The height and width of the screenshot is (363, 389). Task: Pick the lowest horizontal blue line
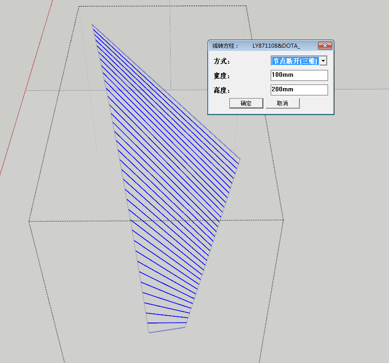click(x=167, y=323)
